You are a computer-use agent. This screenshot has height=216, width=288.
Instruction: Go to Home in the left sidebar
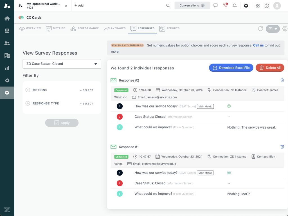7,19
